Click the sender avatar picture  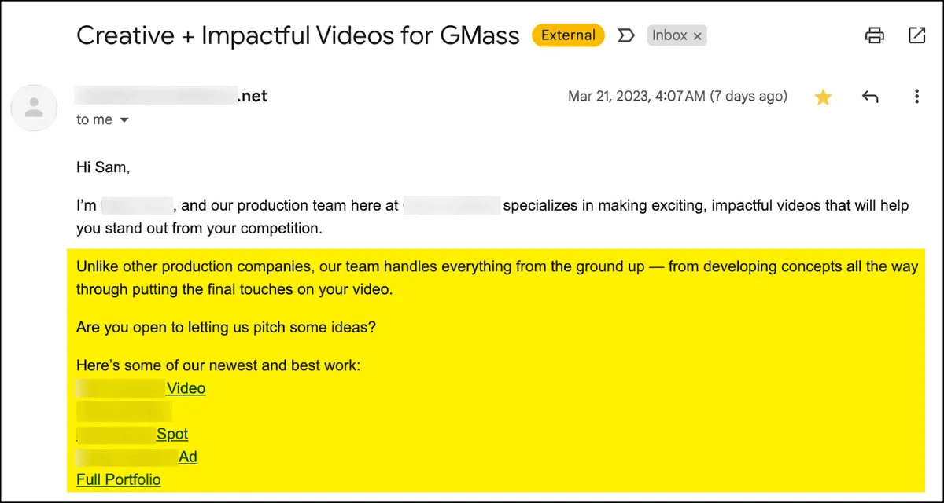tap(34, 108)
